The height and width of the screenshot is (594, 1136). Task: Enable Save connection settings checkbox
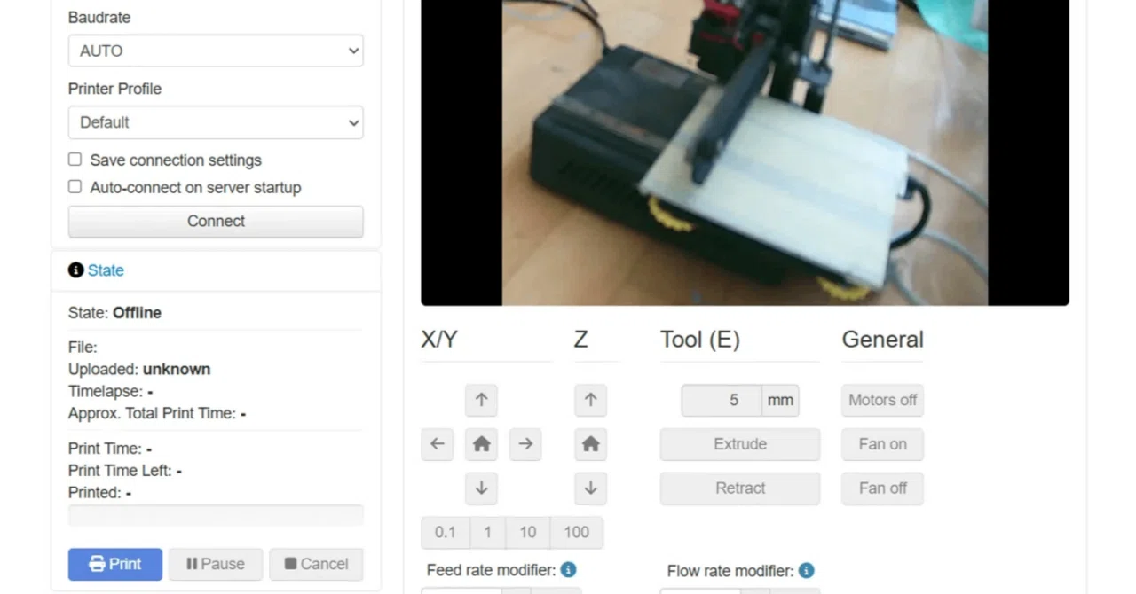75,160
